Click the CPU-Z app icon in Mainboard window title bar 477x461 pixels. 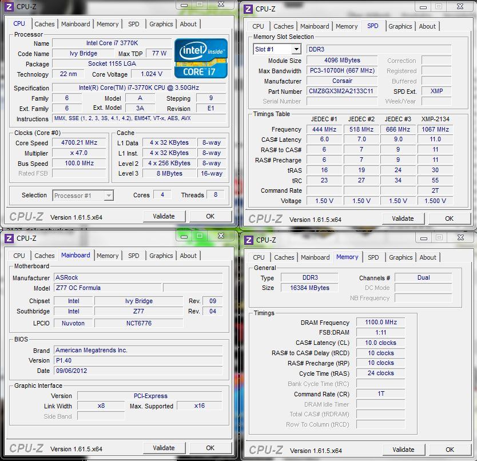[x=9, y=239]
